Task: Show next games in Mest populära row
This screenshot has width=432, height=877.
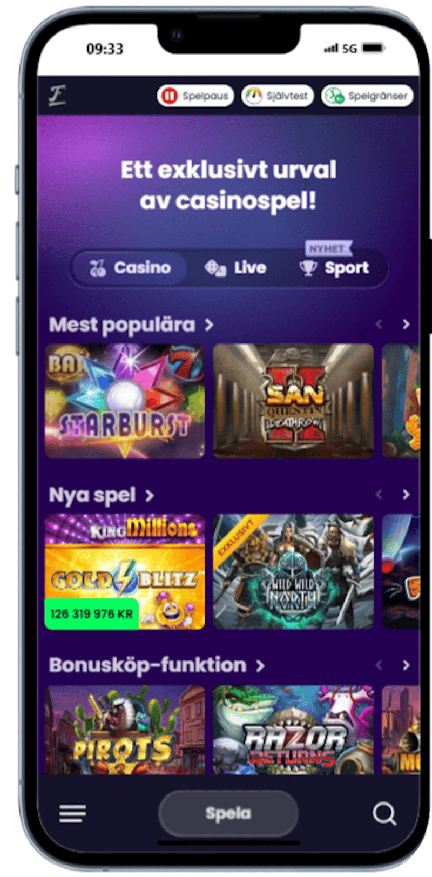Action: 406,325
